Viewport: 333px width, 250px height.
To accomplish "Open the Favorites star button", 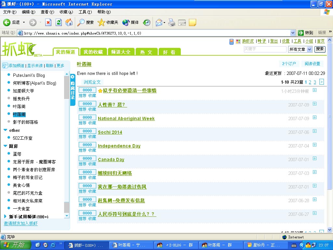I will (x=108, y=22).
